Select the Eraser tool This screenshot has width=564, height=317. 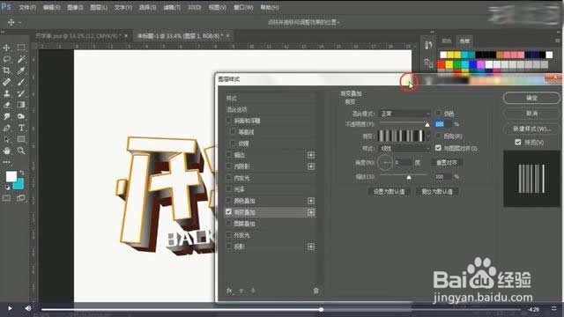coord(6,105)
